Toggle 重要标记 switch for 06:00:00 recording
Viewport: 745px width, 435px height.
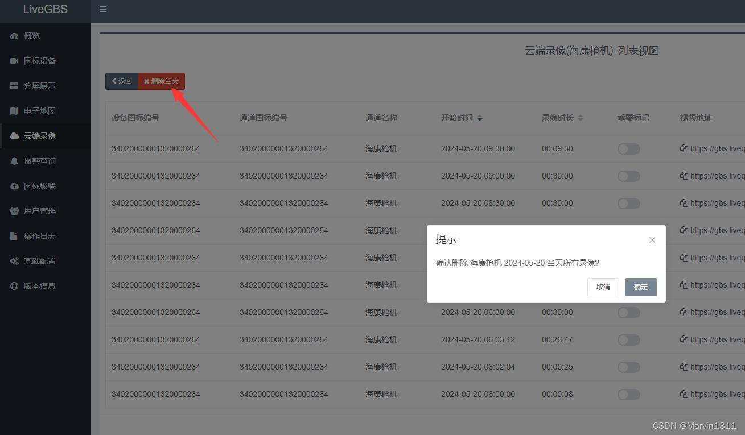point(629,395)
